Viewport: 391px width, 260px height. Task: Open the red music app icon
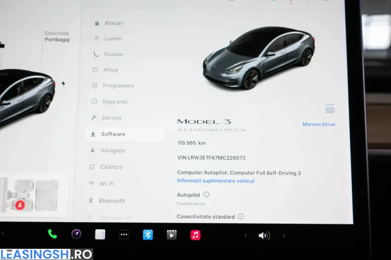point(195,235)
